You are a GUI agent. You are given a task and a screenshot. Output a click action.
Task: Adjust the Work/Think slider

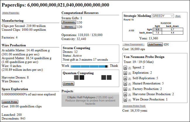tap(89, 66)
